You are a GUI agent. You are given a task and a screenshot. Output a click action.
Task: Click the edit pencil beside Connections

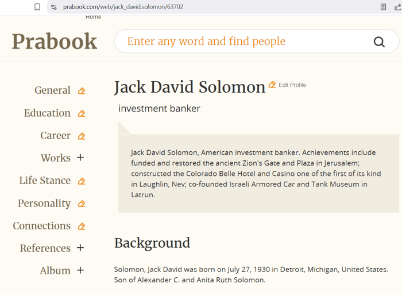tap(82, 226)
